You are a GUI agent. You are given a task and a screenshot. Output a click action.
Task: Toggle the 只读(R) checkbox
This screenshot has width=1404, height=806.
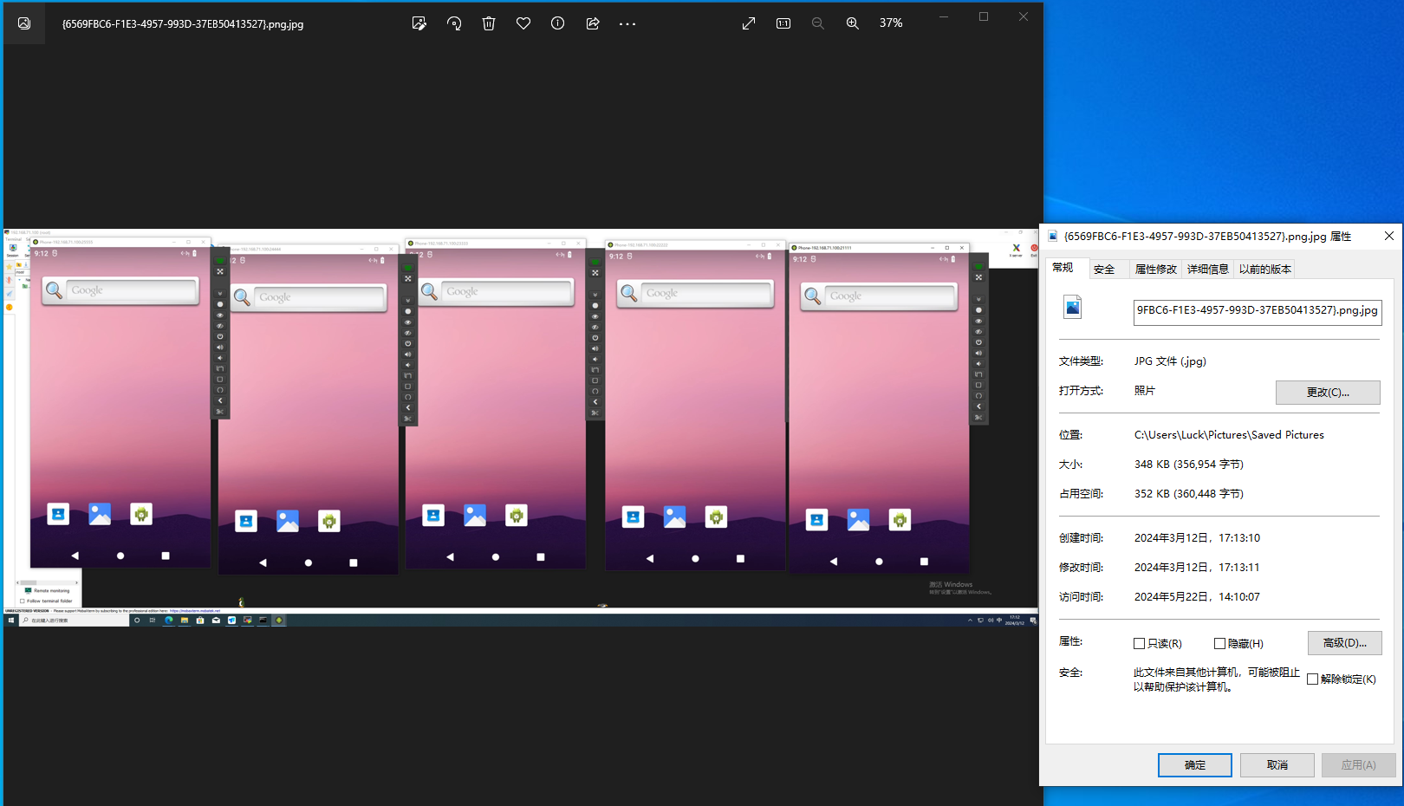point(1140,644)
